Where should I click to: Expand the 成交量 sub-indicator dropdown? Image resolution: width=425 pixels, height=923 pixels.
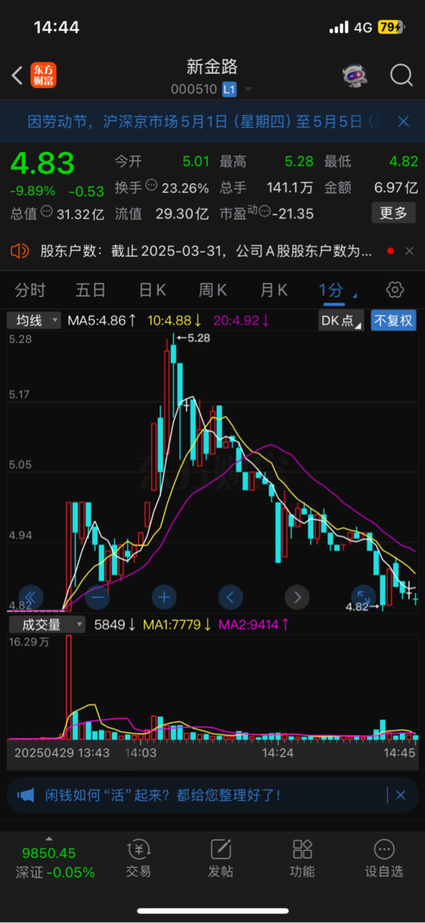coord(47,625)
